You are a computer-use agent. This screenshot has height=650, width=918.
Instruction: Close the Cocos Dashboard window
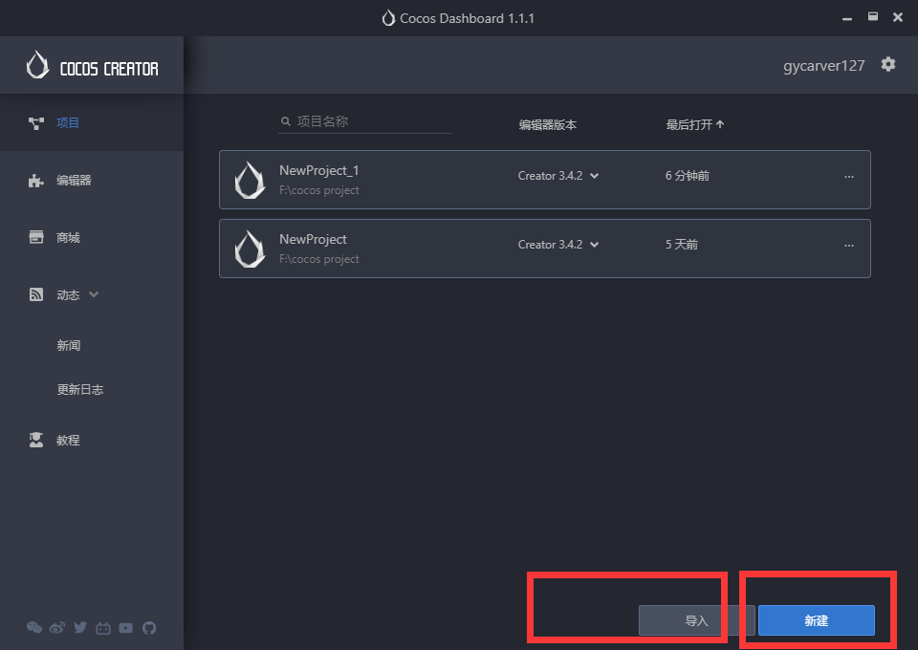[898, 17]
